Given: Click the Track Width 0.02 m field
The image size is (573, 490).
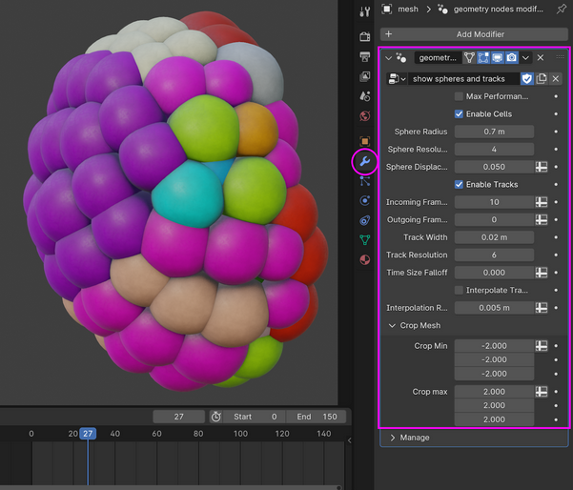Looking at the screenshot, I should [494, 237].
